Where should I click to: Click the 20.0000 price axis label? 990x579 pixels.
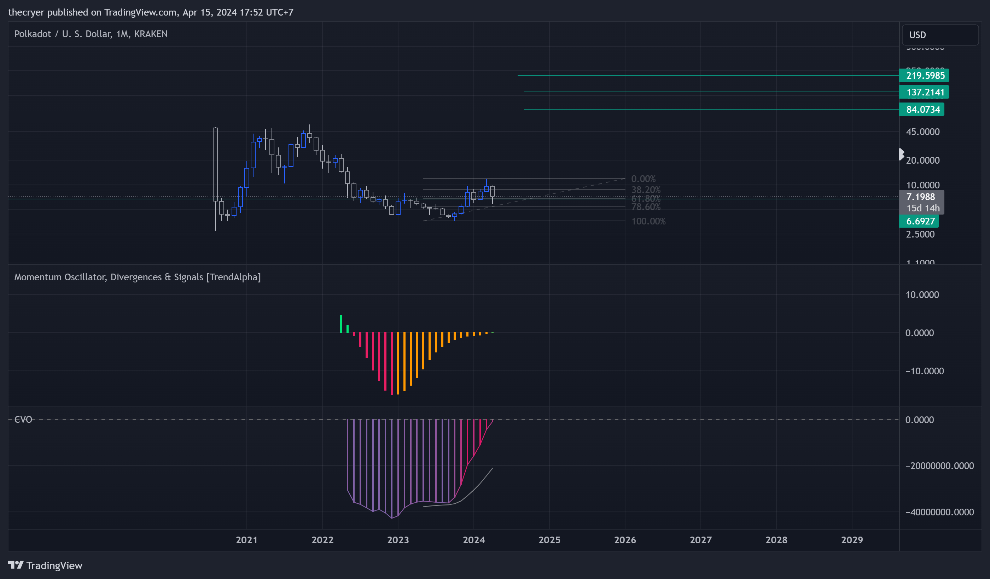click(922, 160)
